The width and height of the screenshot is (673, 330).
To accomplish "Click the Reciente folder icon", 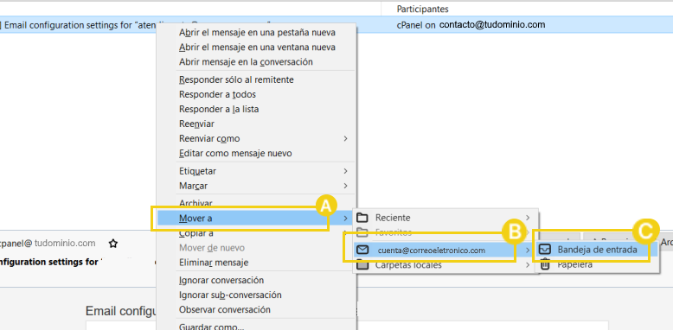I will pos(362,218).
